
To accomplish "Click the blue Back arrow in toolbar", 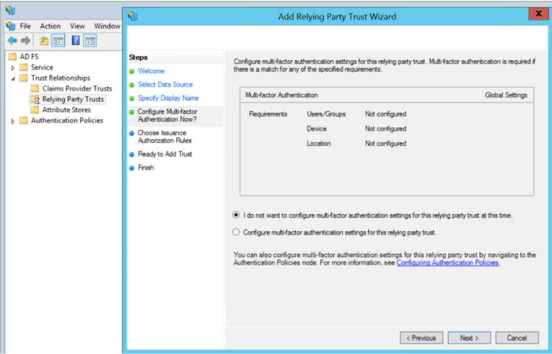I will pos(12,41).
